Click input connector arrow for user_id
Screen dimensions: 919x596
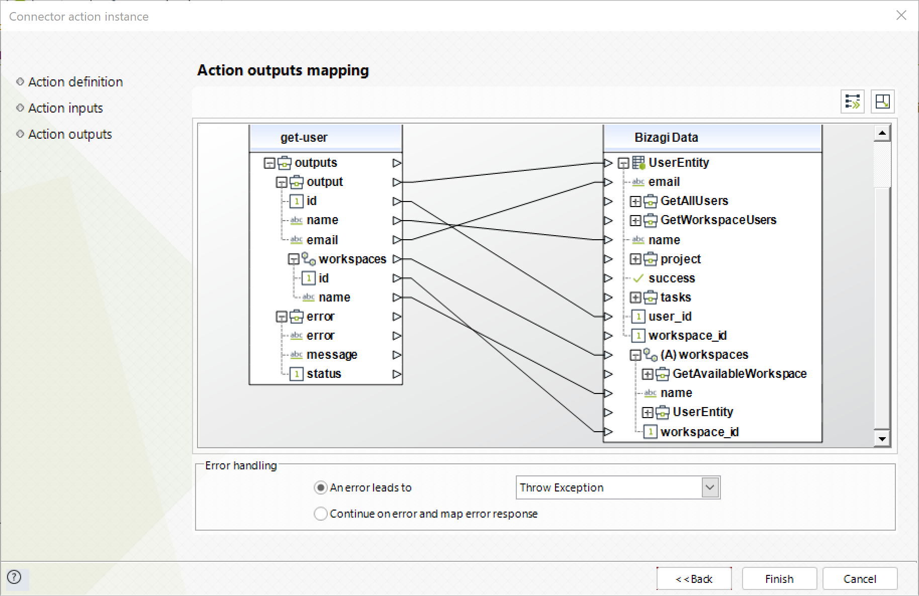coord(608,317)
